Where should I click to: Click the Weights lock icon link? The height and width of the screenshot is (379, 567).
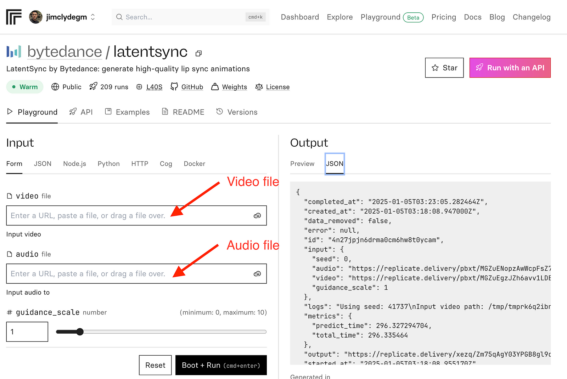(x=215, y=87)
